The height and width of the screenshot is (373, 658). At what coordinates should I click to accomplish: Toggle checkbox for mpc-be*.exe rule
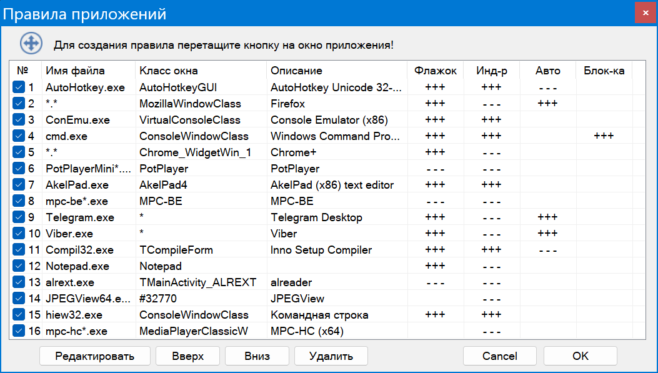point(19,201)
